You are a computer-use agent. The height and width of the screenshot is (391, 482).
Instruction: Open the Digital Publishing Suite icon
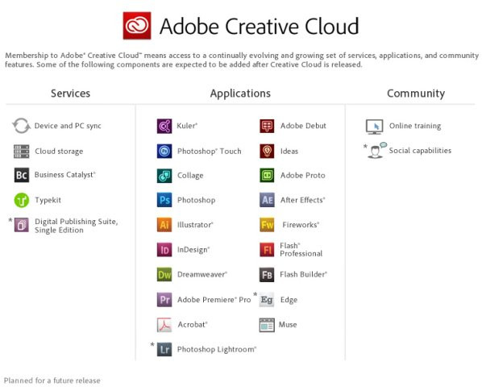[22, 225]
